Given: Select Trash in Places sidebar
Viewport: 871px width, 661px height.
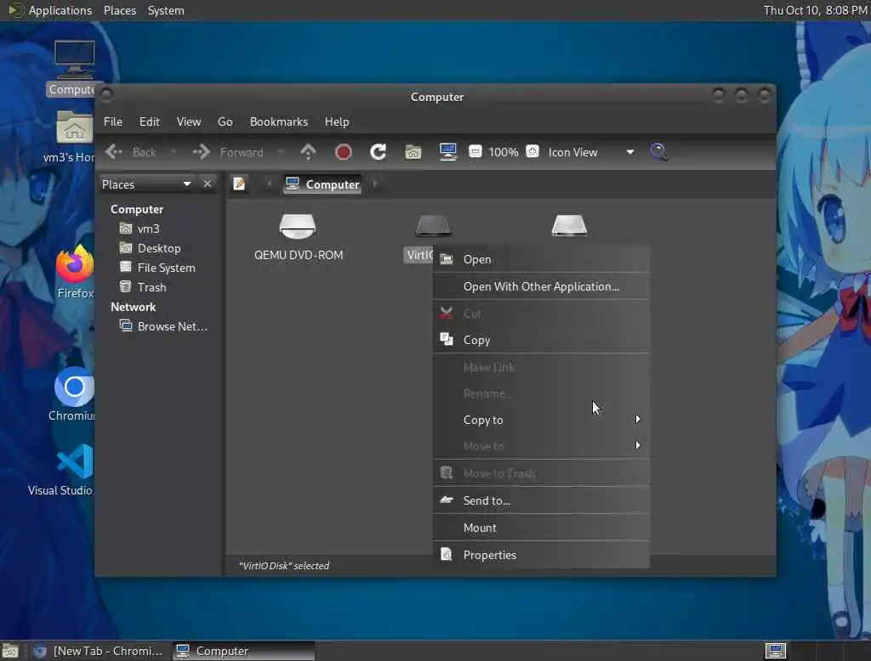Looking at the screenshot, I should 143,287.
